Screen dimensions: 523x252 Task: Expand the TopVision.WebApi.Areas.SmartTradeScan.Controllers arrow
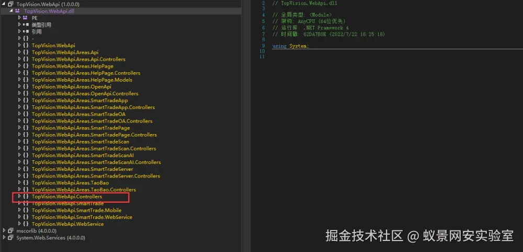click(19, 148)
